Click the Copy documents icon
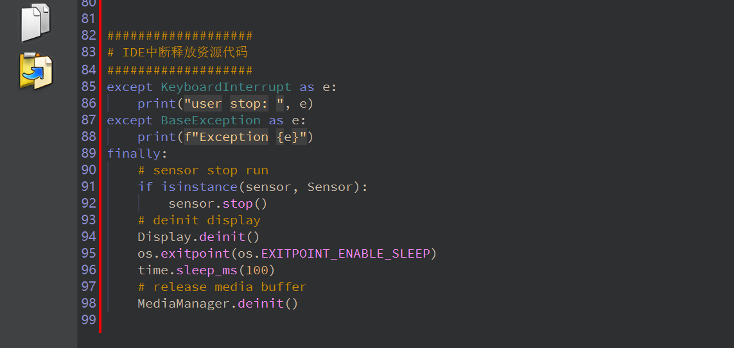Image resolution: width=734 pixels, height=348 pixels. pyautogui.click(x=35, y=22)
